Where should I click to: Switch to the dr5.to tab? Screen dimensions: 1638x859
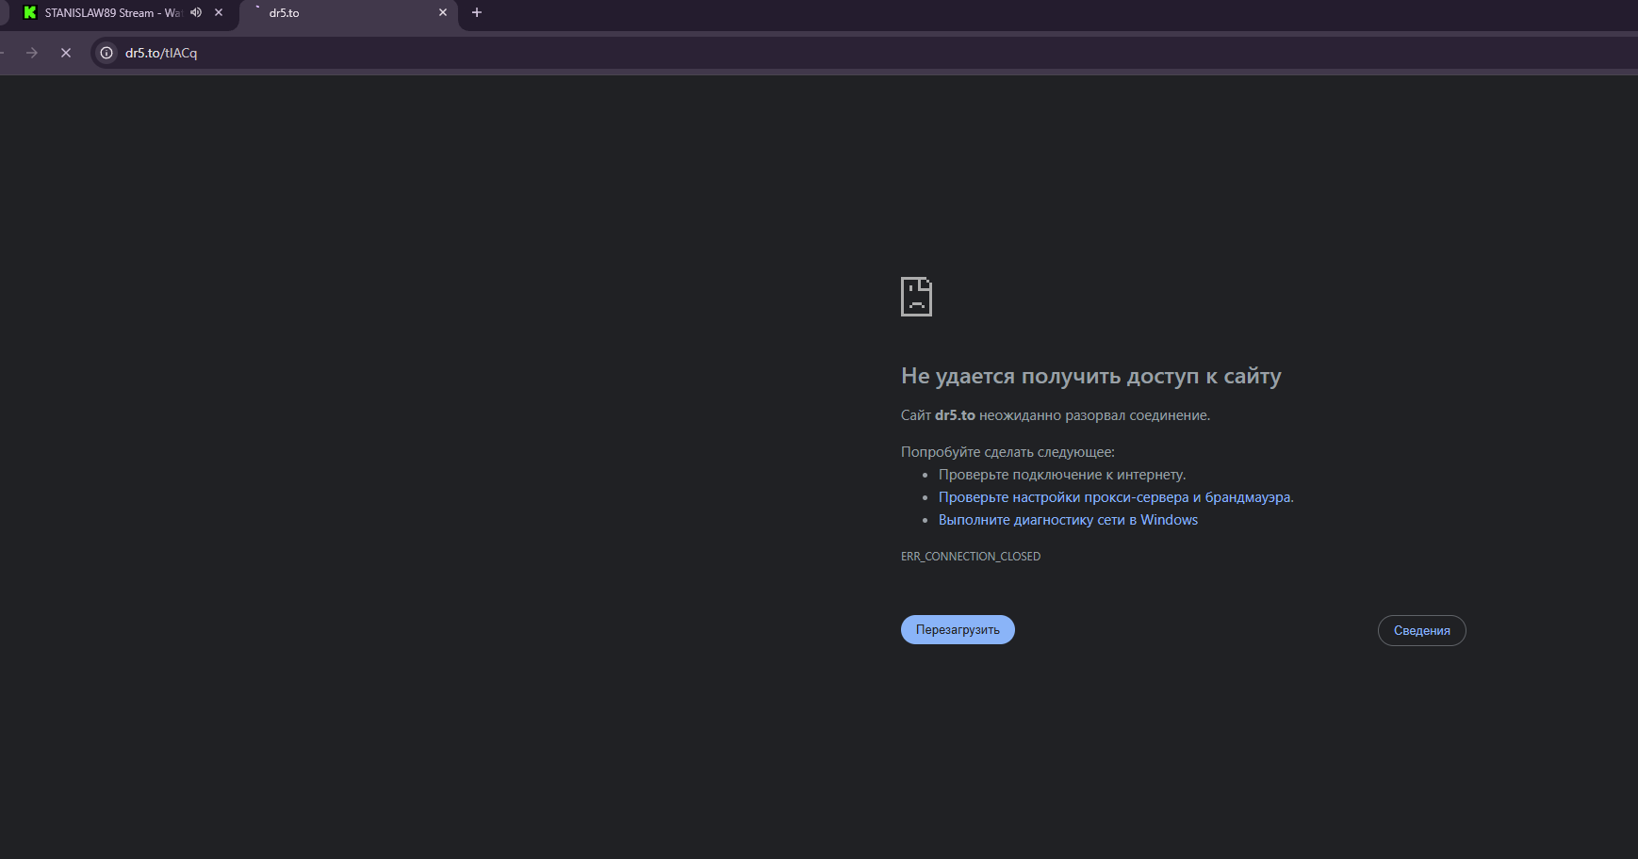coord(311,12)
